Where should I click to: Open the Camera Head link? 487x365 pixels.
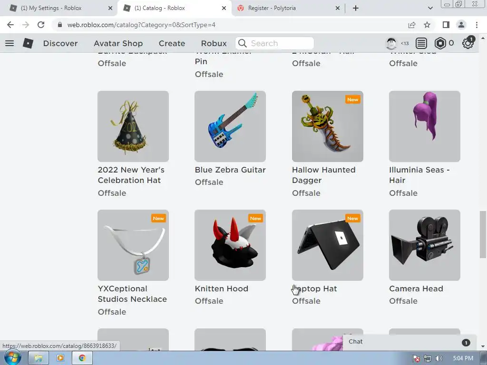(416, 288)
